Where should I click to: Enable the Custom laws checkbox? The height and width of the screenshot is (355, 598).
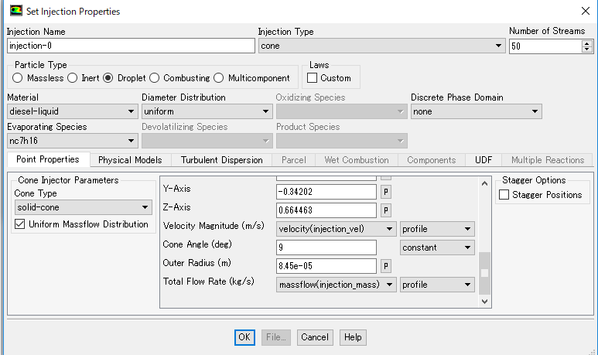pyautogui.click(x=312, y=78)
